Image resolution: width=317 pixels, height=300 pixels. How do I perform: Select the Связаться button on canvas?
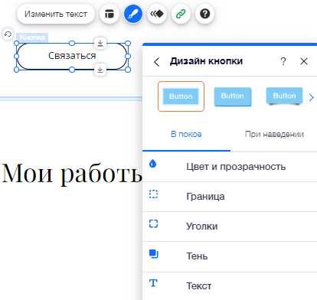pyautogui.click(x=72, y=56)
